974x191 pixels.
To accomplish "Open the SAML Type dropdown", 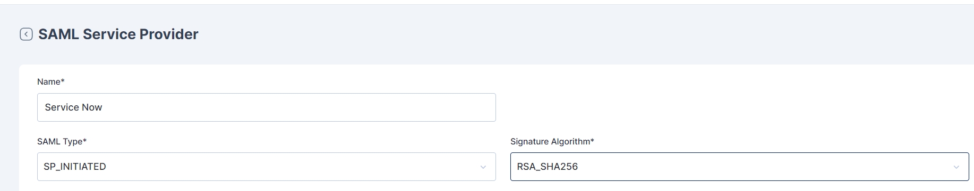I will [267, 167].
